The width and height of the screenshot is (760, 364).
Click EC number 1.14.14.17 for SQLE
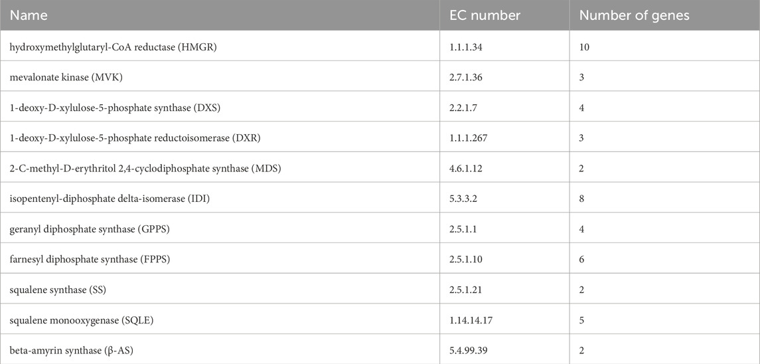(470, 320)
